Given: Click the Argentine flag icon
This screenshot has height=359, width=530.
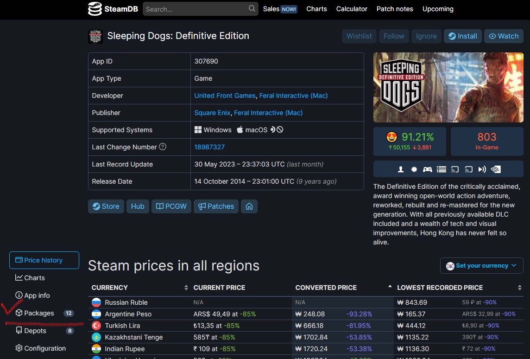Looking at the screenshot, I should [96, 314].
